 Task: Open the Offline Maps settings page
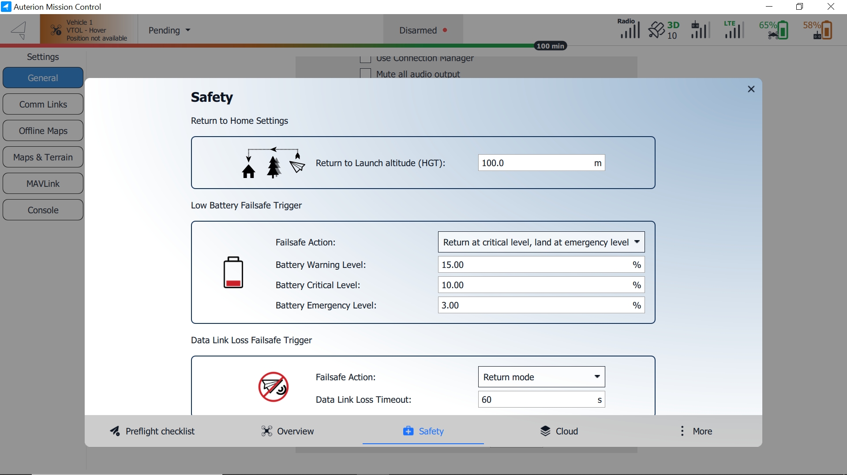pyautogui.click(x=43, y=131)
